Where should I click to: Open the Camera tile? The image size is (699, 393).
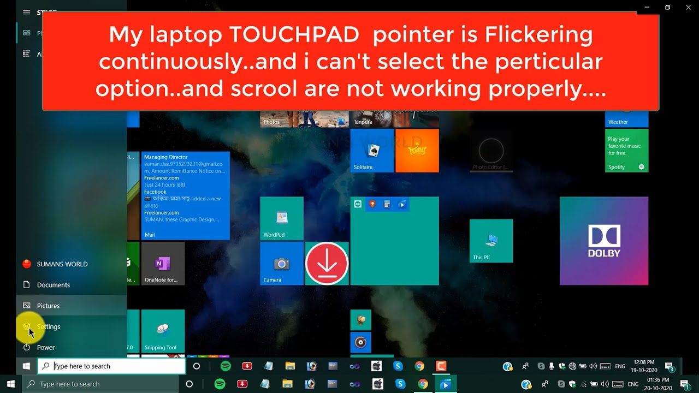[282, 264]
